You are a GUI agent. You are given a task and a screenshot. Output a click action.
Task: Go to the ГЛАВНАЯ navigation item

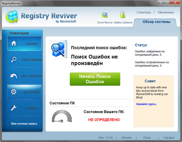coord(24,43)
